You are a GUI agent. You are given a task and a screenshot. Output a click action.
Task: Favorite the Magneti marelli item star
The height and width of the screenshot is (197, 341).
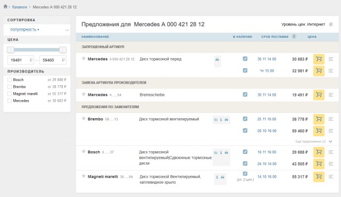(84, 176)
